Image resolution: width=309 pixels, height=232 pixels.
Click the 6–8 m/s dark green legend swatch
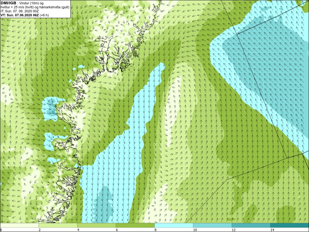tap(135, 225)
